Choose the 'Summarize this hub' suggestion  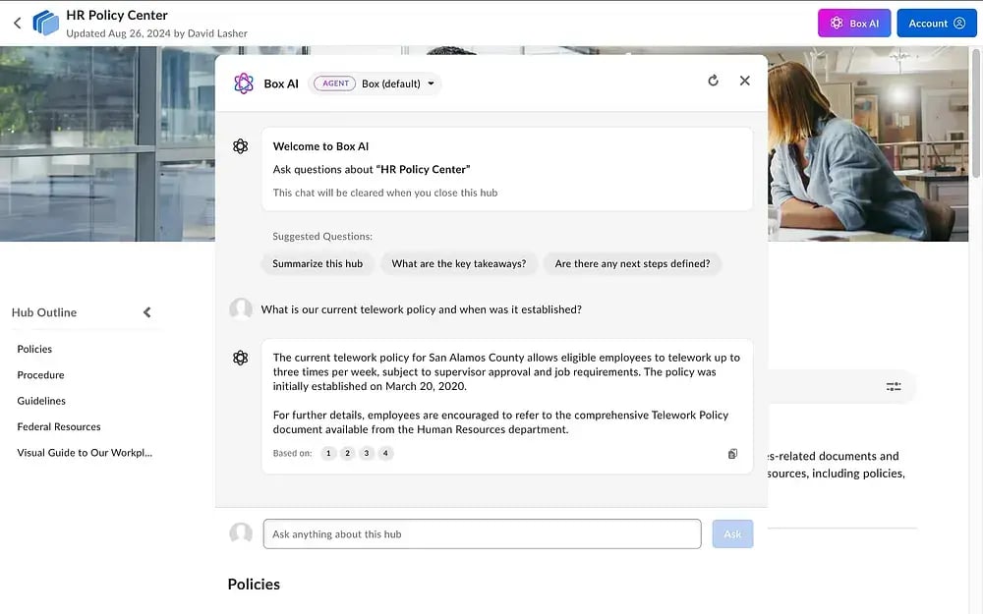tap(318, 263)
